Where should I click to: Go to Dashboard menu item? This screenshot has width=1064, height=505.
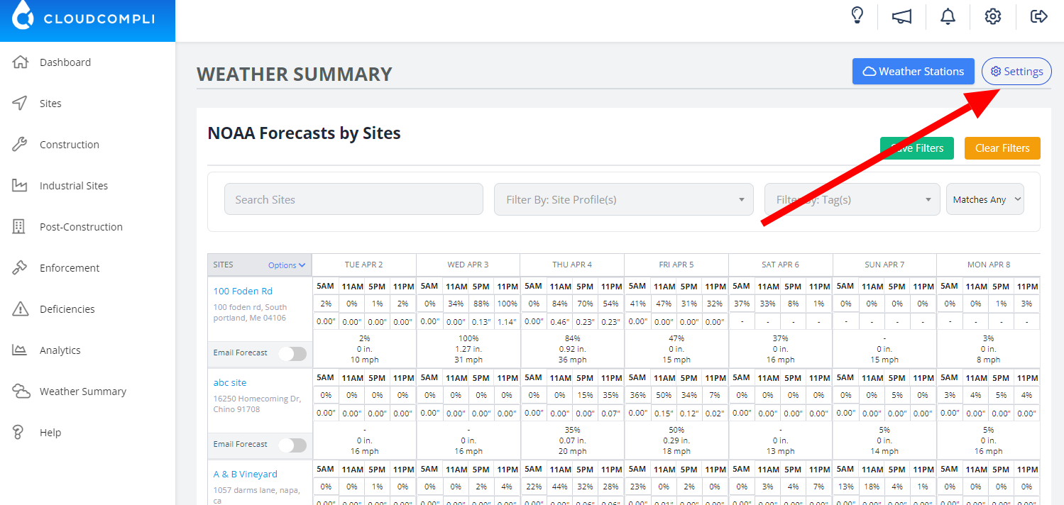pos(65,62)
